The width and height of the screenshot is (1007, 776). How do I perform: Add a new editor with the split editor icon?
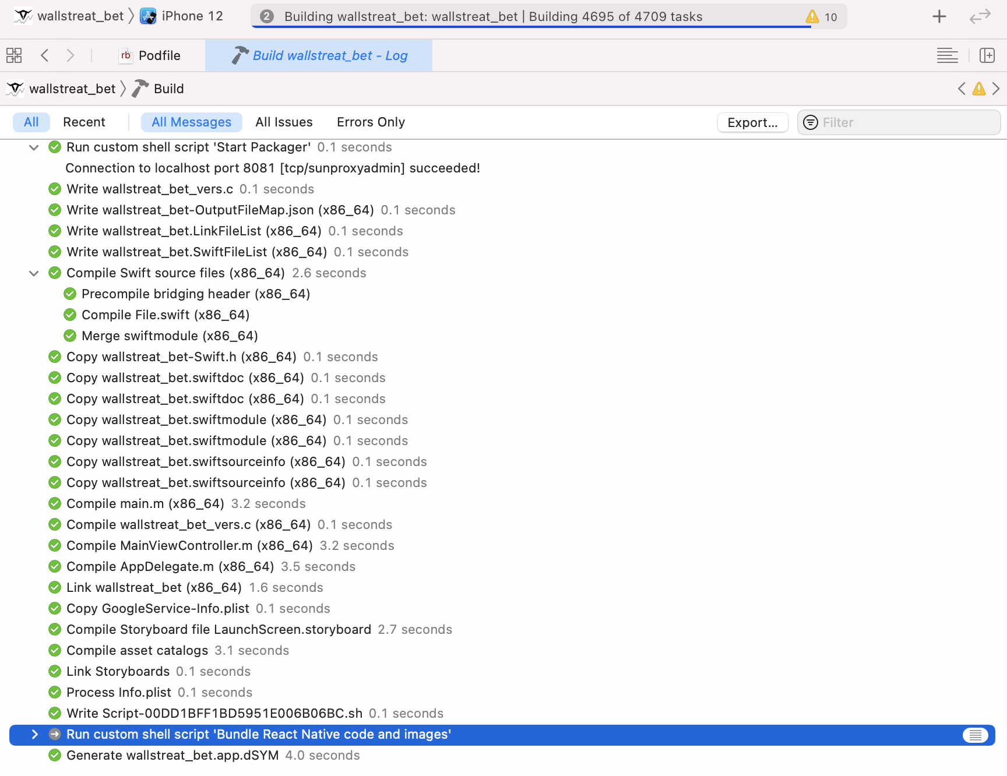[x=987, y=55]
